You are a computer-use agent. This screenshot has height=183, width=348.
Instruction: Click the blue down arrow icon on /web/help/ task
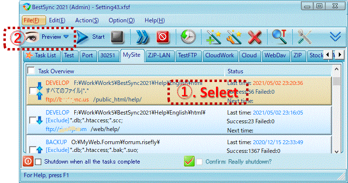coord(40,120)
